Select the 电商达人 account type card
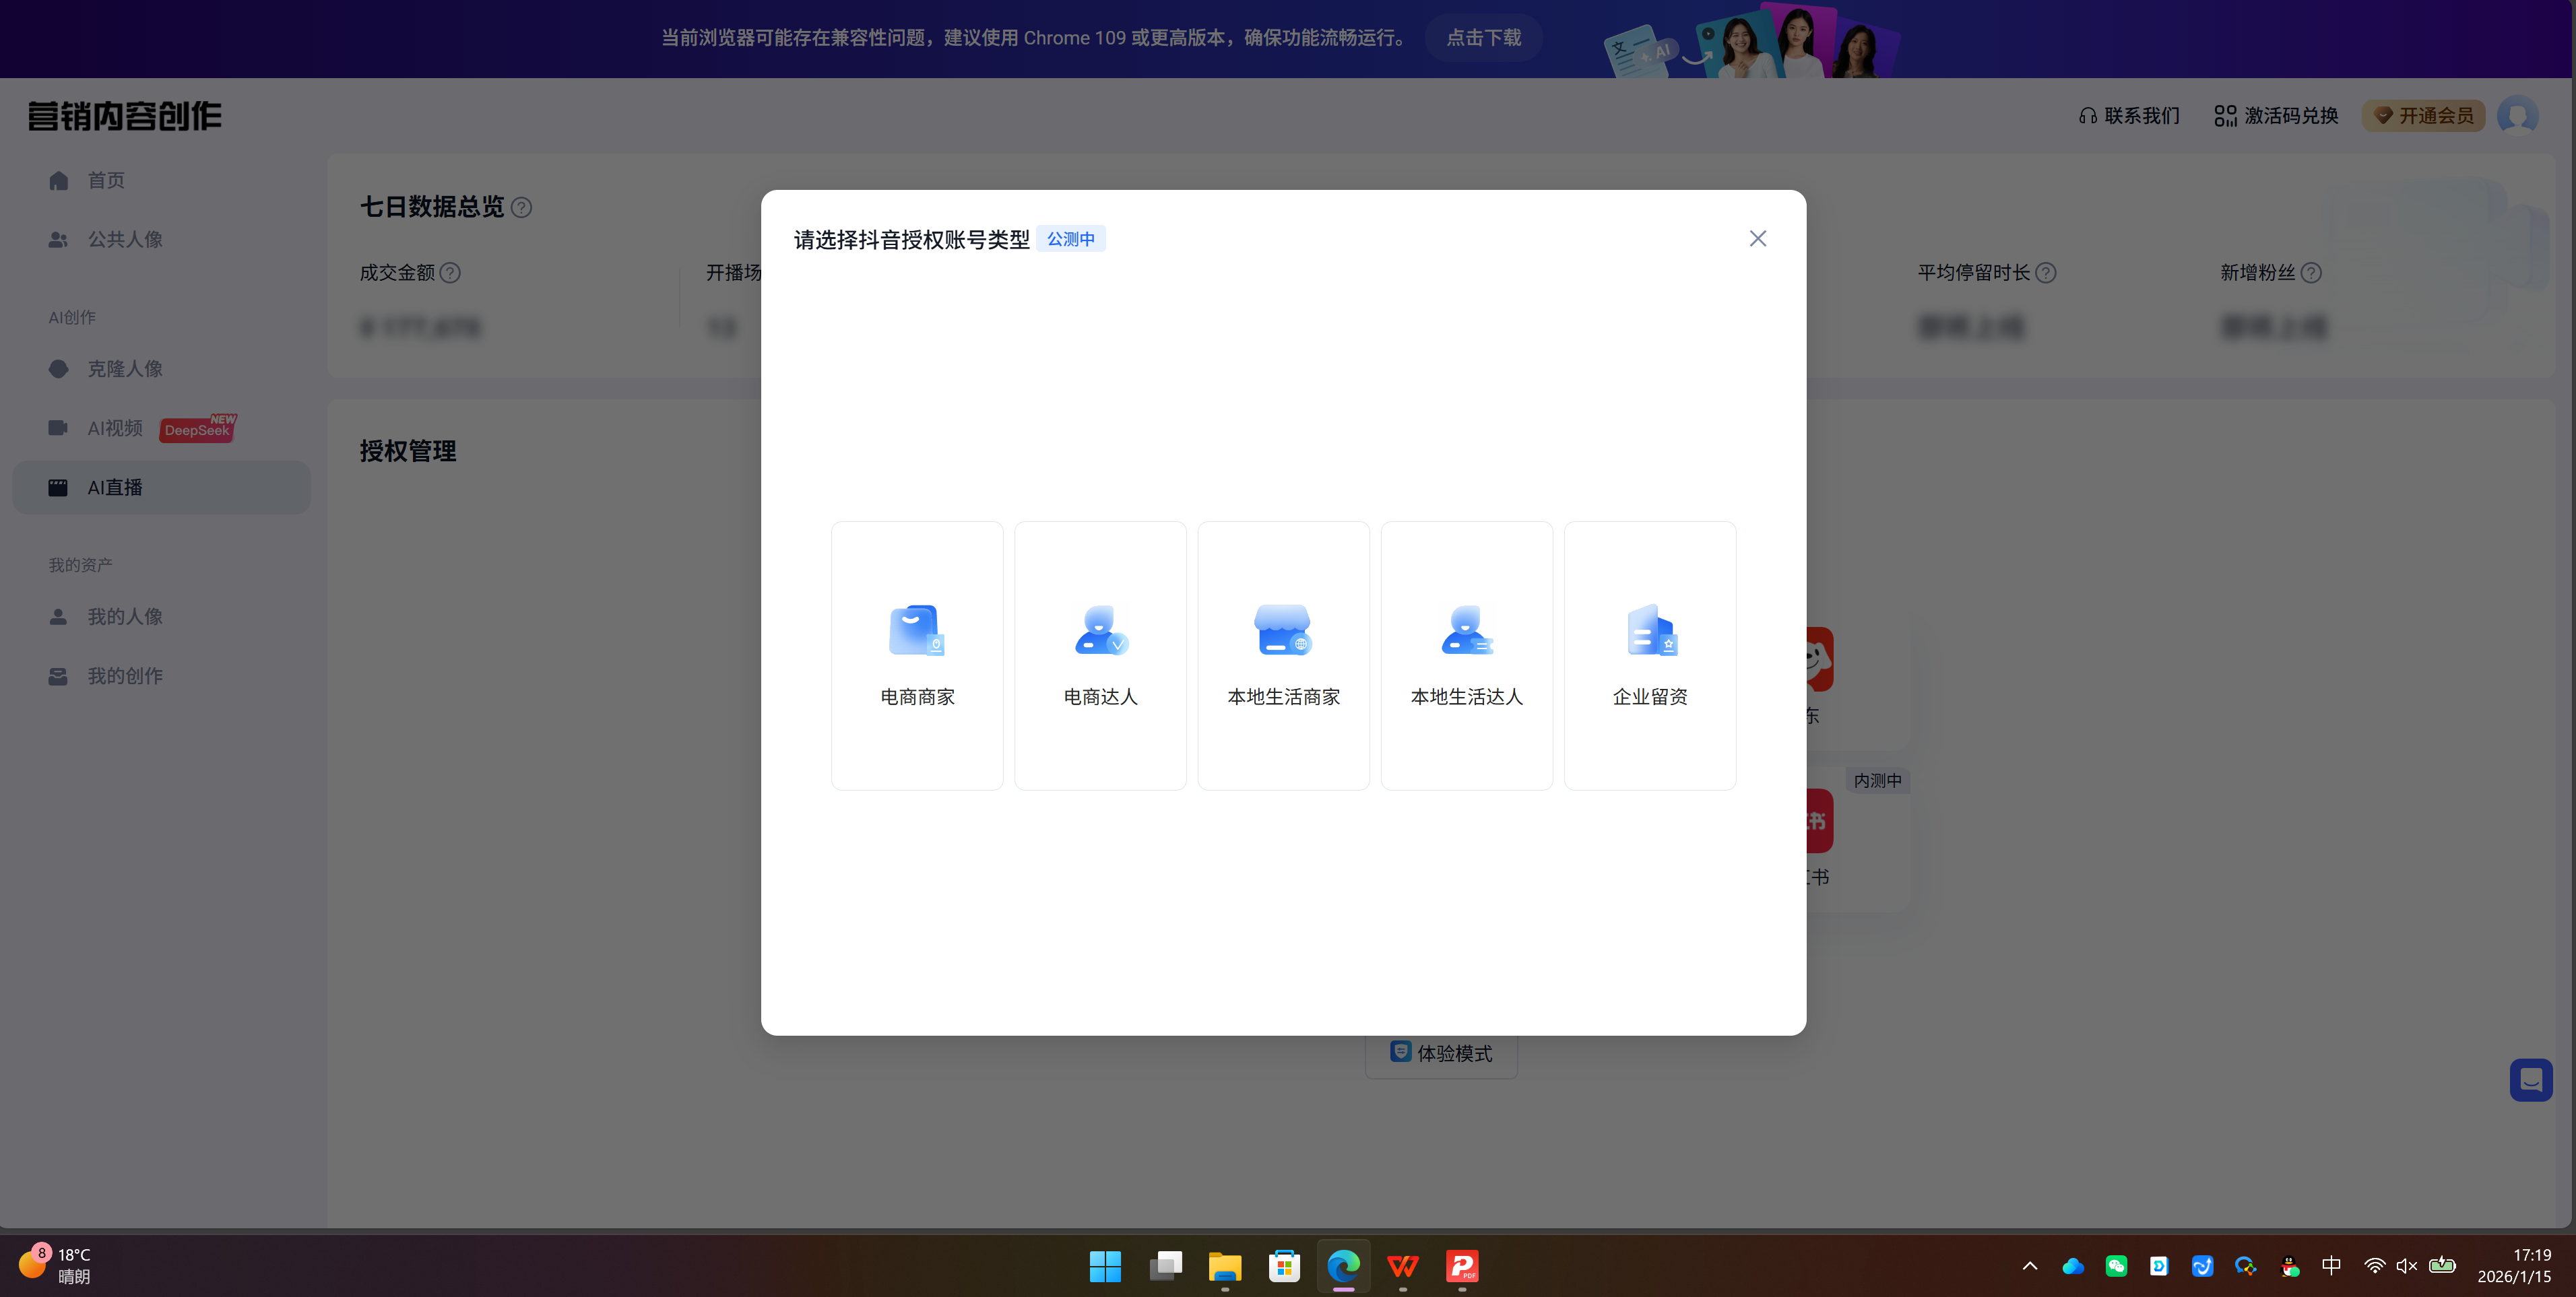 [1099, 655]
